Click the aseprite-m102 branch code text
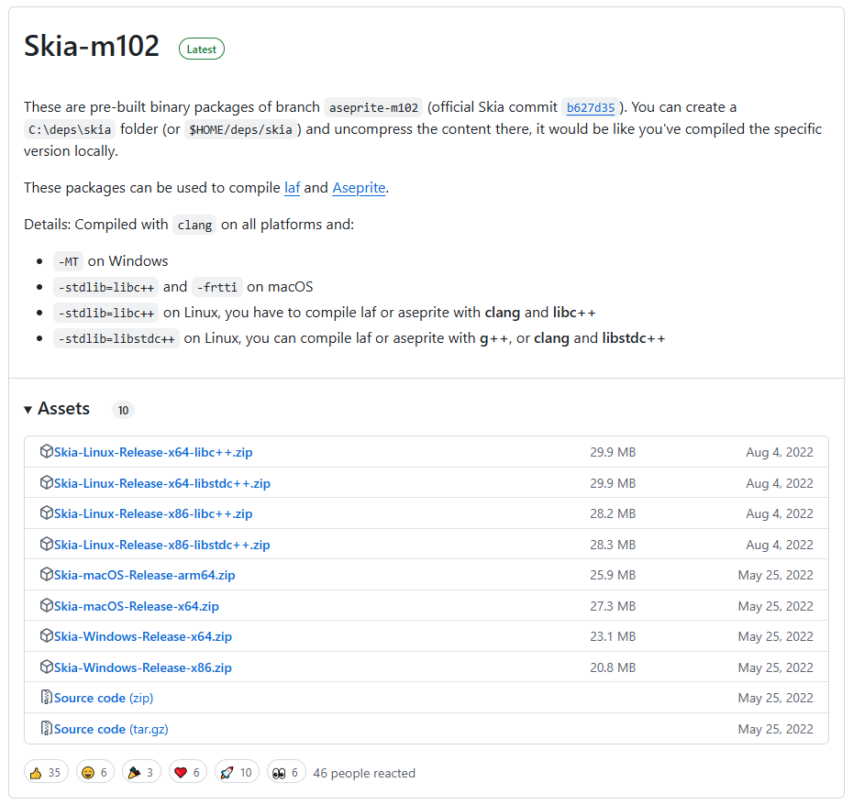Screen dimensions: 853x805 pos(373,107)
